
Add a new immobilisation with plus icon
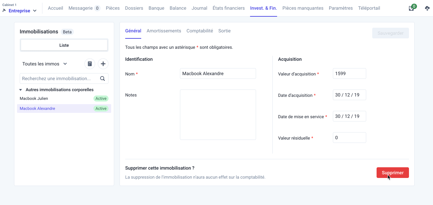[x=103, y=64]
